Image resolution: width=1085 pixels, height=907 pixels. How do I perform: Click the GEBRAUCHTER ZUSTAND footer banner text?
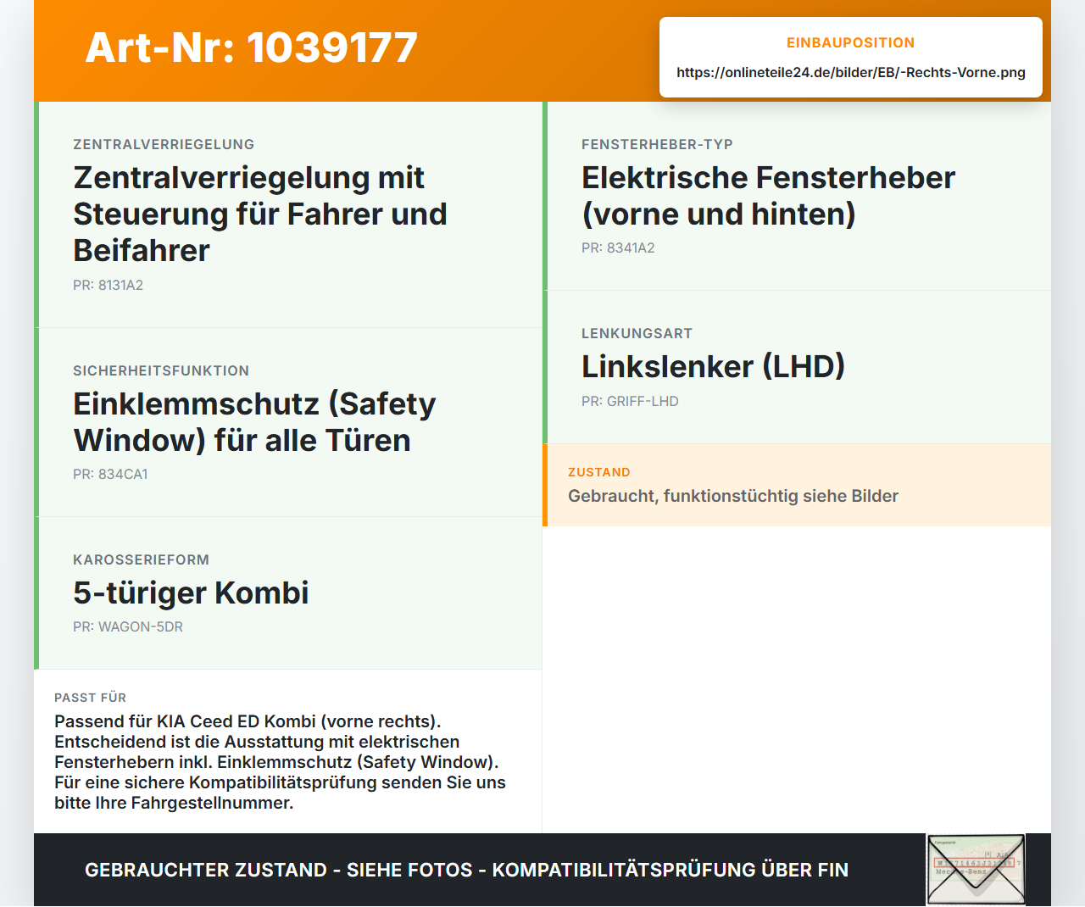pyautogui.click(x=466, y=870)
